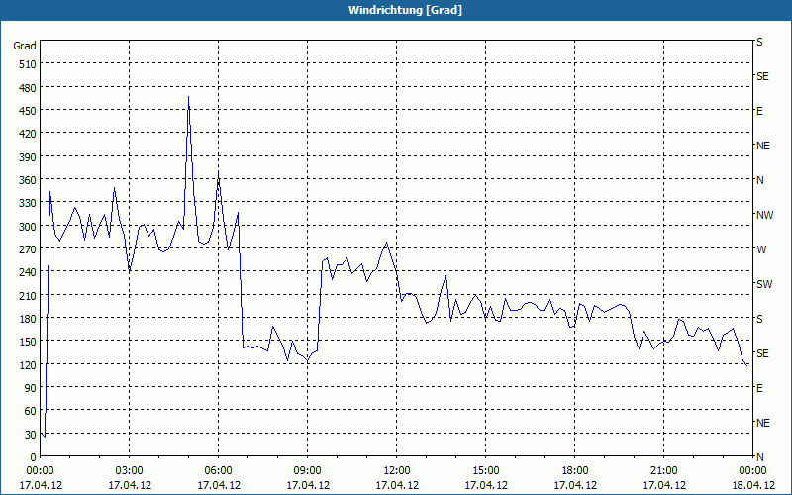
Task: Click the 150 y-axis value
Action: click(x=28, y=342)
